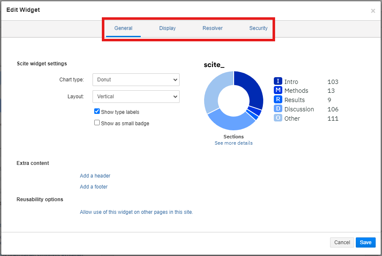Toggle the Show type labels checkbox
Image resolution: width=382 pixels, height=256 pixels.
97,112
